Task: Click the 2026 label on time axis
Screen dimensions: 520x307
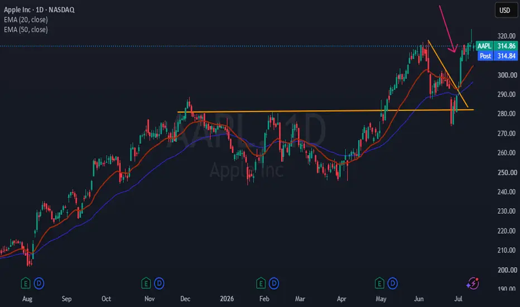Action: 227,299
